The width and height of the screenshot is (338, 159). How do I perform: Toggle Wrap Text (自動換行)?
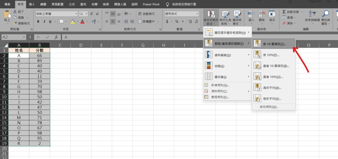pos(146,14)
